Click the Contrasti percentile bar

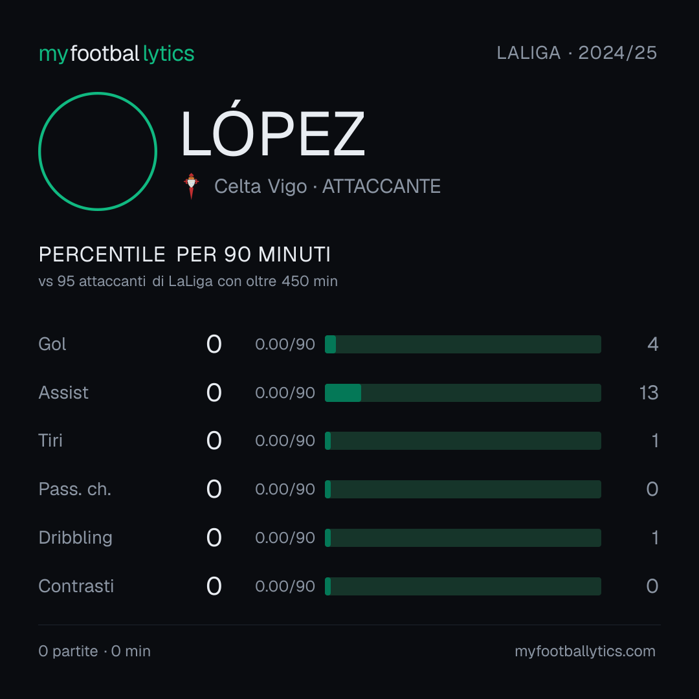pos(463,586)
